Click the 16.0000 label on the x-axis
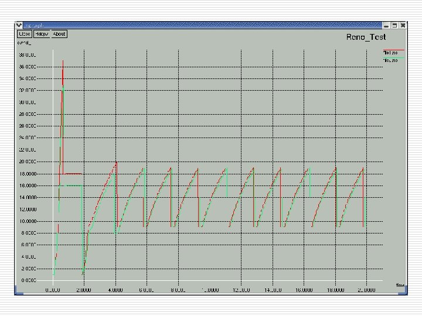 click(x=304, y=290)
